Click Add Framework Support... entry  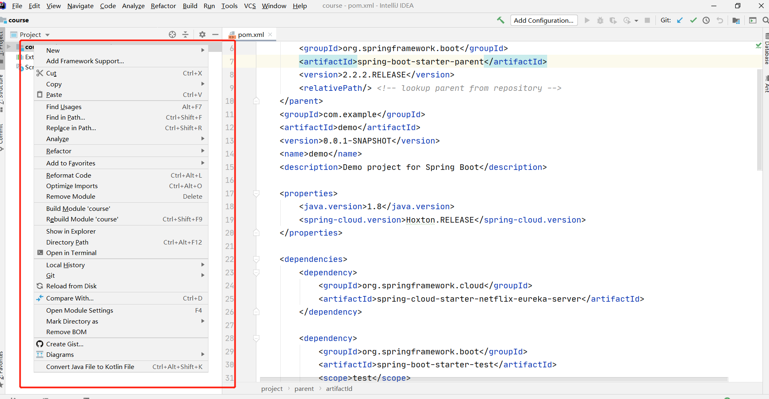point(121,61)
